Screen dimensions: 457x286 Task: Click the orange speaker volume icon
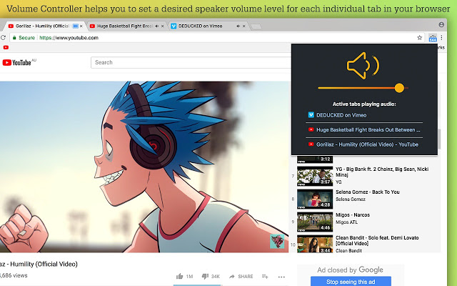[361, 66]
